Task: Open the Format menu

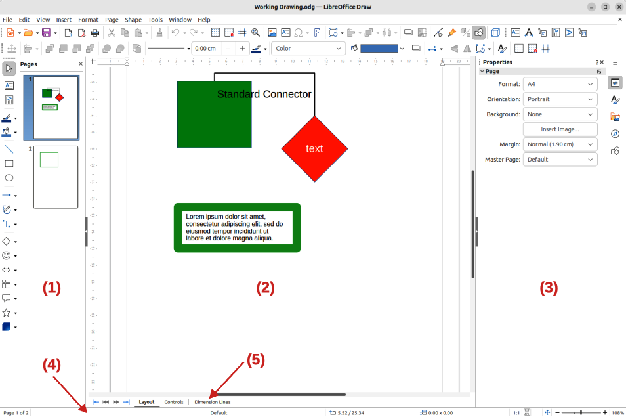Action: 88,20
